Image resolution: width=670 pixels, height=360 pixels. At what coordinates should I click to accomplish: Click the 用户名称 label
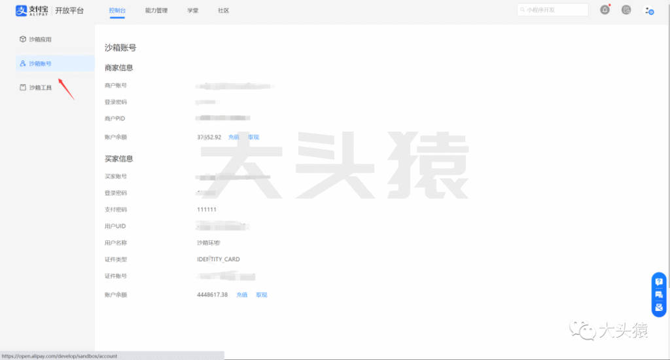[116, 243]
